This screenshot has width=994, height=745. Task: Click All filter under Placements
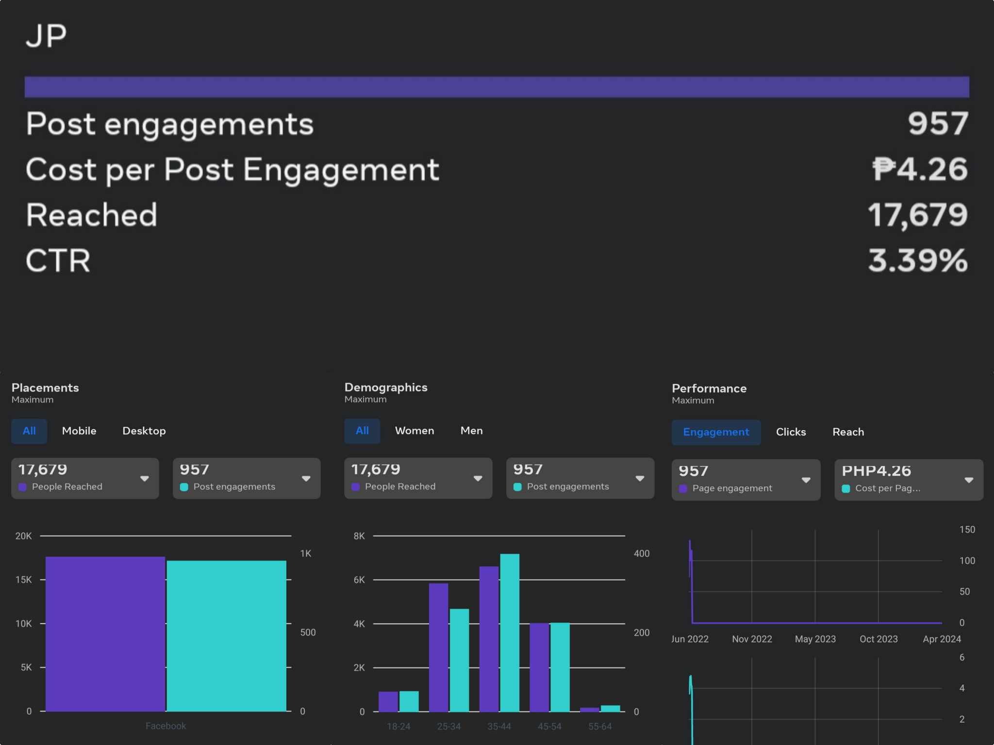click(x=29, y=431)
